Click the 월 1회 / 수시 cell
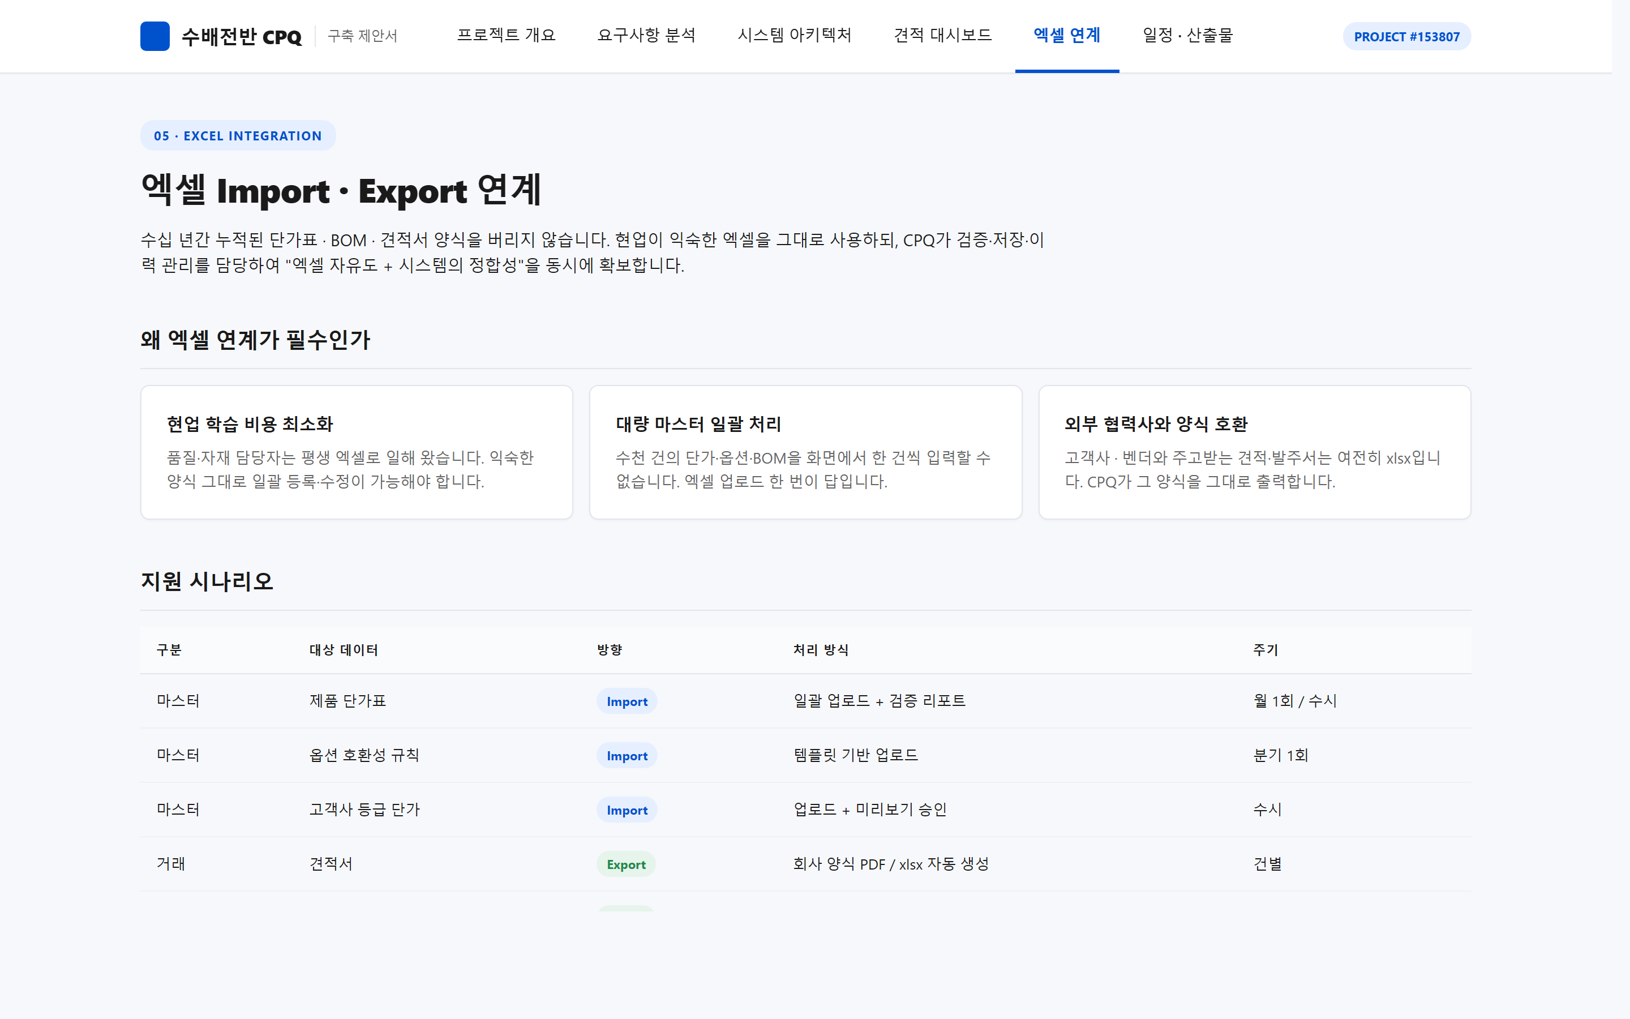This screenshot has height=1019, width=1630. (x=1294, y=701)
